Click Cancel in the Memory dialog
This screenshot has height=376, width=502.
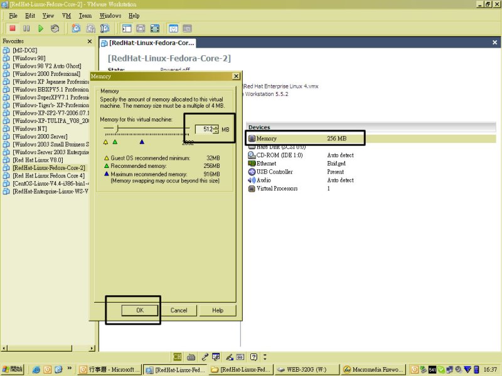[x=179, y=310]
